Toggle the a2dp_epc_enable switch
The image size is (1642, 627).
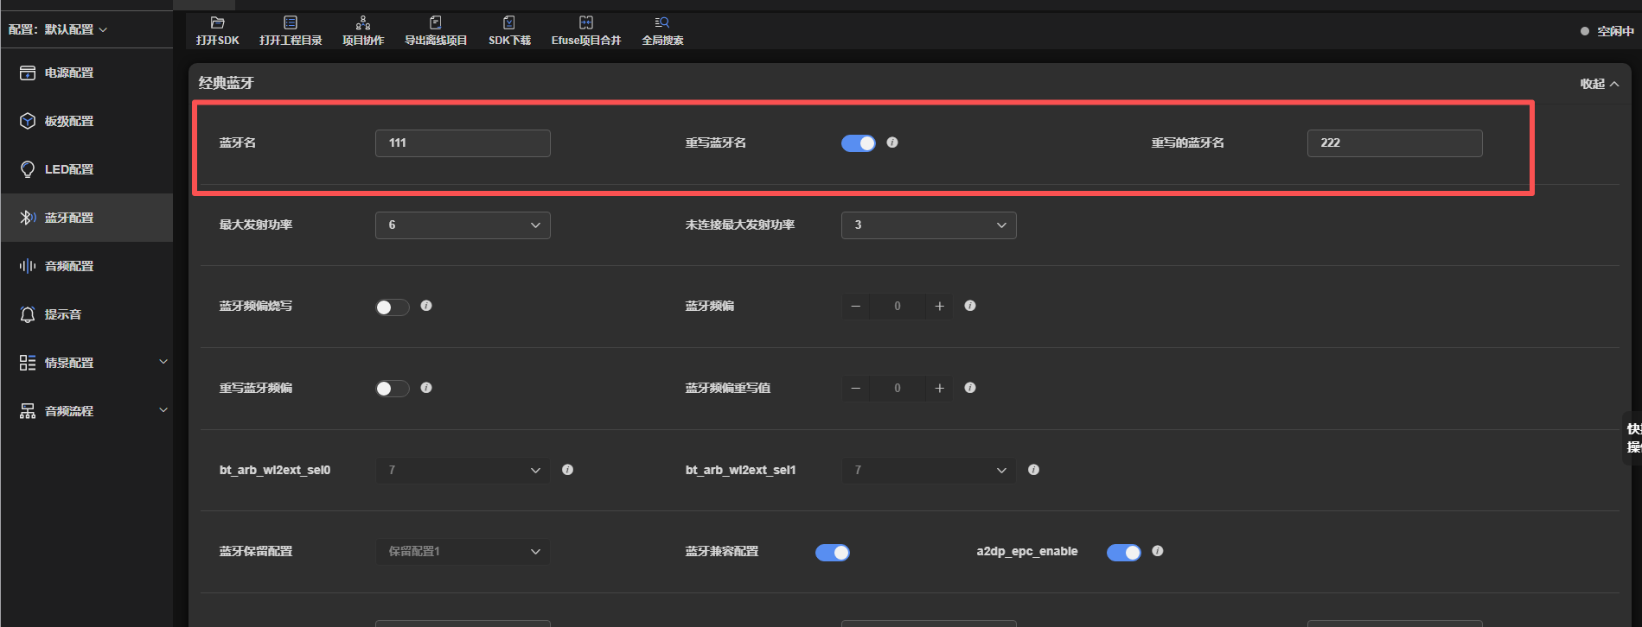click(x=1124, y=553)
